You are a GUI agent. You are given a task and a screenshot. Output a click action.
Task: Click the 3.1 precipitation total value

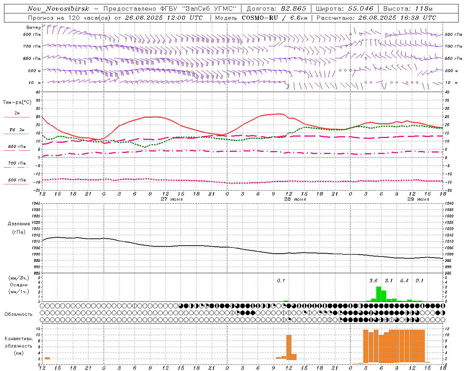click(389, 280)
